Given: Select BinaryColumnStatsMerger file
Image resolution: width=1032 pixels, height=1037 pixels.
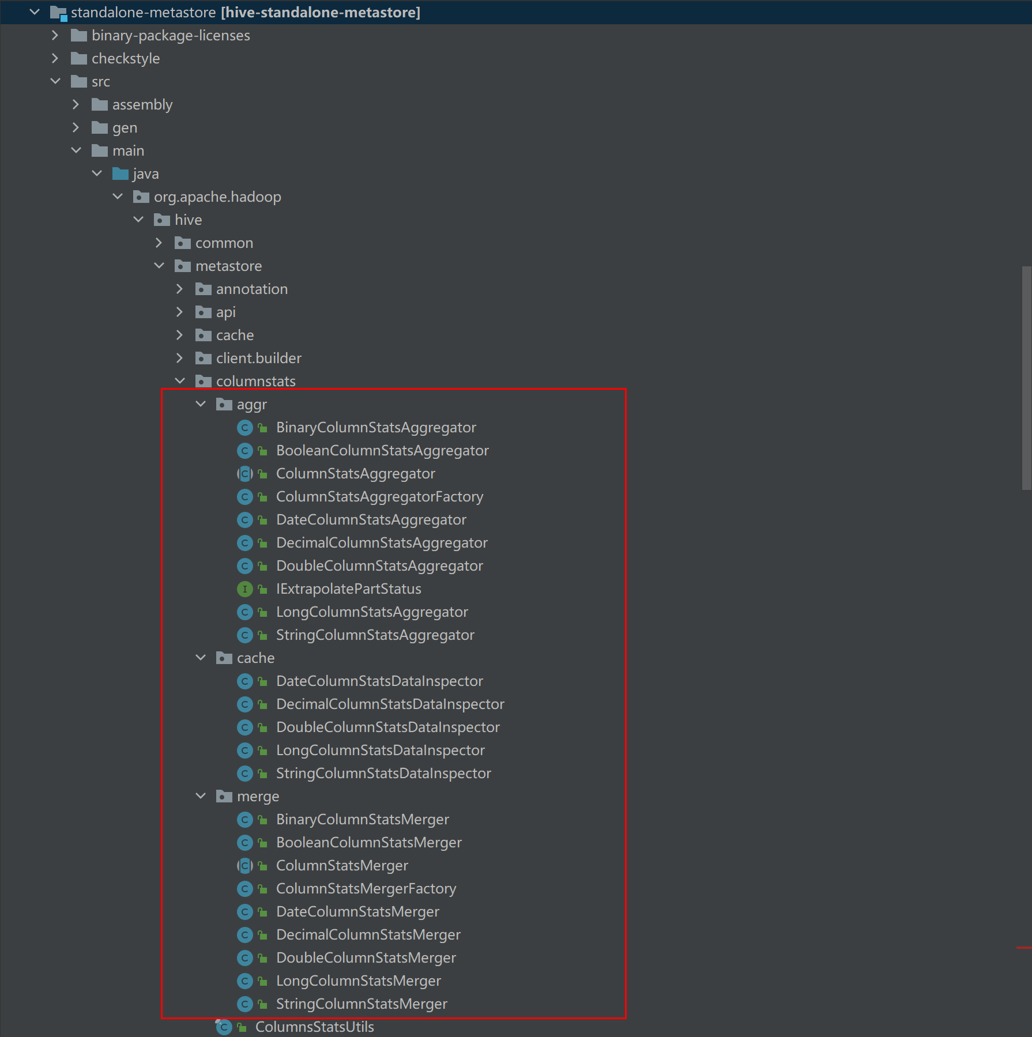Looking at the screenshot, I should [x=363, y=820].
